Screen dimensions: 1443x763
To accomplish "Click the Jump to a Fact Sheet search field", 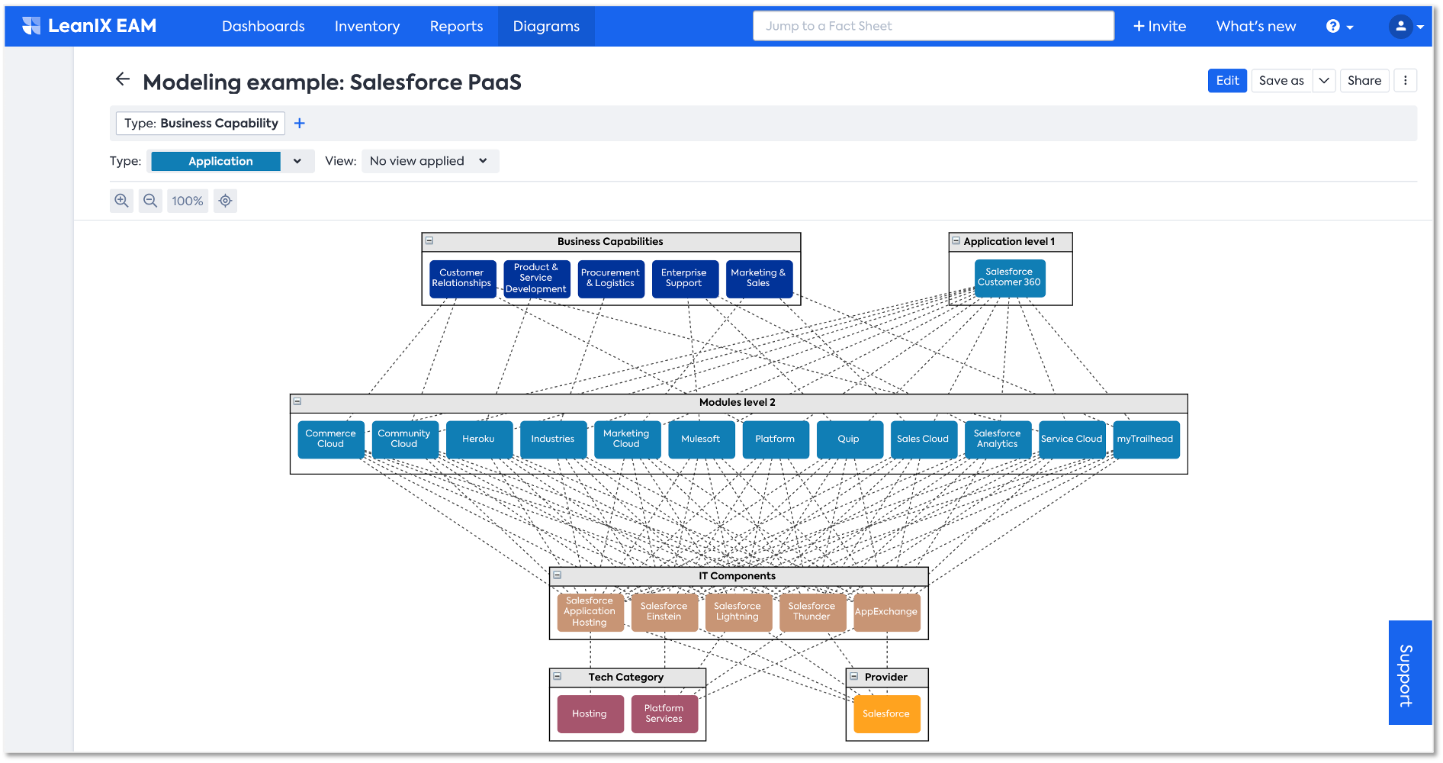I will point(934,26).
